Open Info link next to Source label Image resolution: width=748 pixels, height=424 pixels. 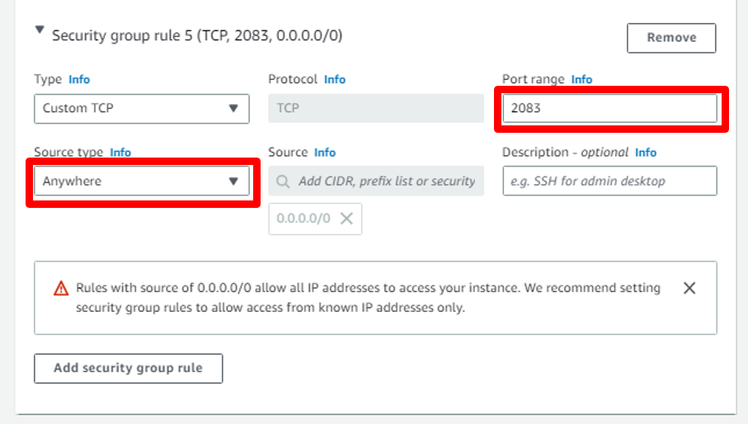pyautogui.click(x=325, y=153)
